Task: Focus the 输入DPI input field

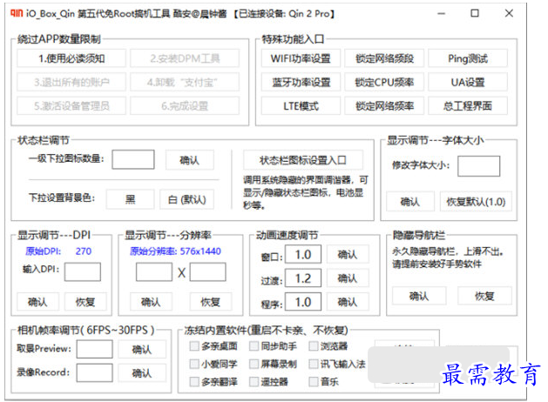Action: tap(83, 271)
